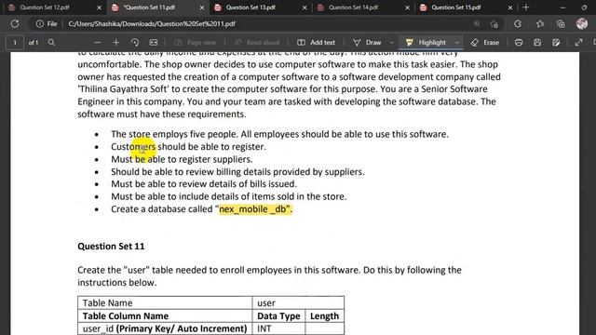This screenshot has height=335, width=596.
Task: Select the Add text tool
Action: click(317, 43)
